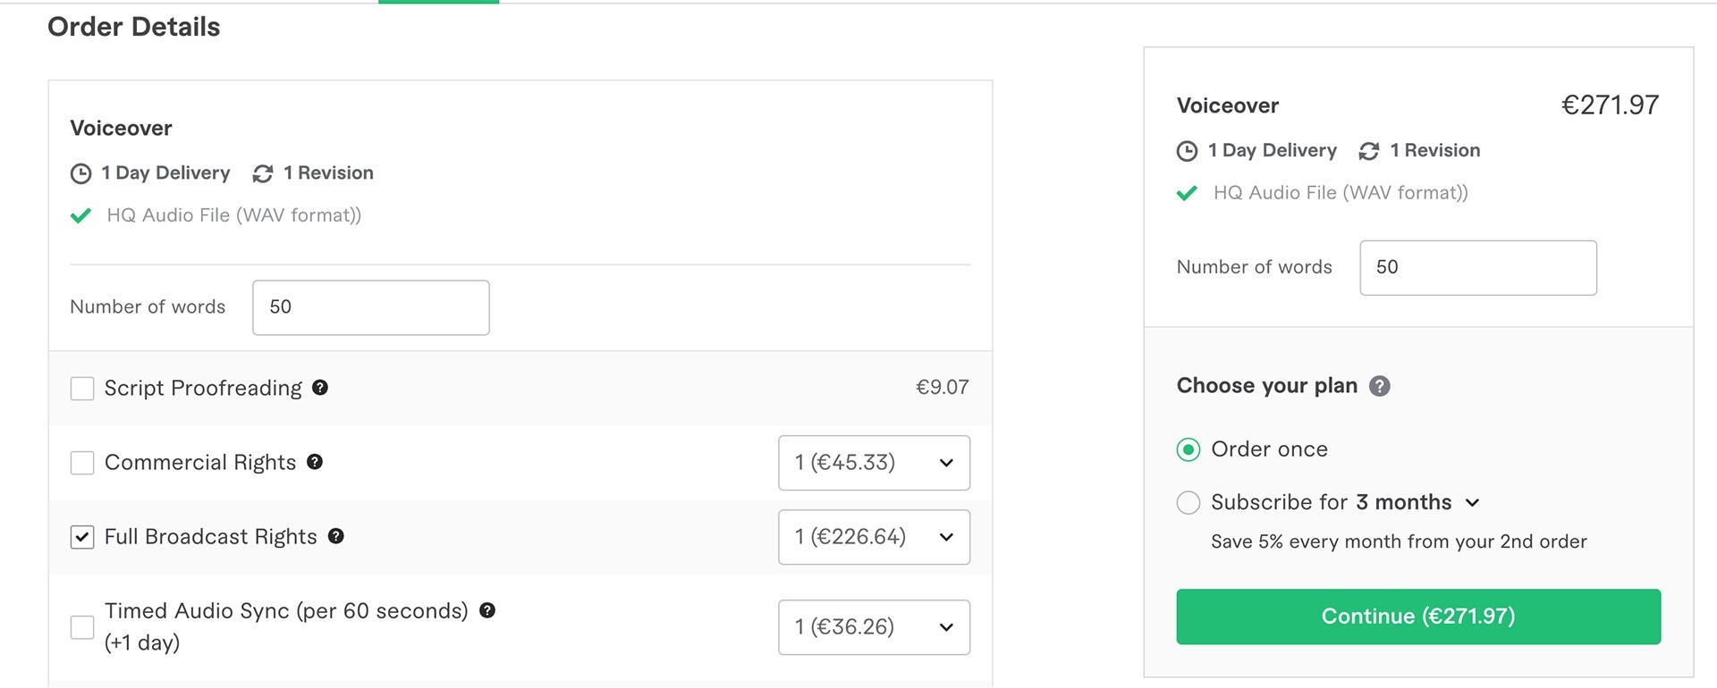Viewport: 1717px width, 688px height.
Task: Enable Script Proofreading checkbox
Action: point(82,389)
